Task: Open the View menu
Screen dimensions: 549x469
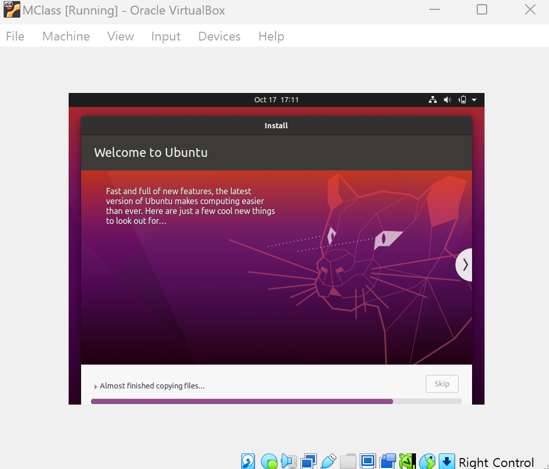Action: tap(121, 36)
